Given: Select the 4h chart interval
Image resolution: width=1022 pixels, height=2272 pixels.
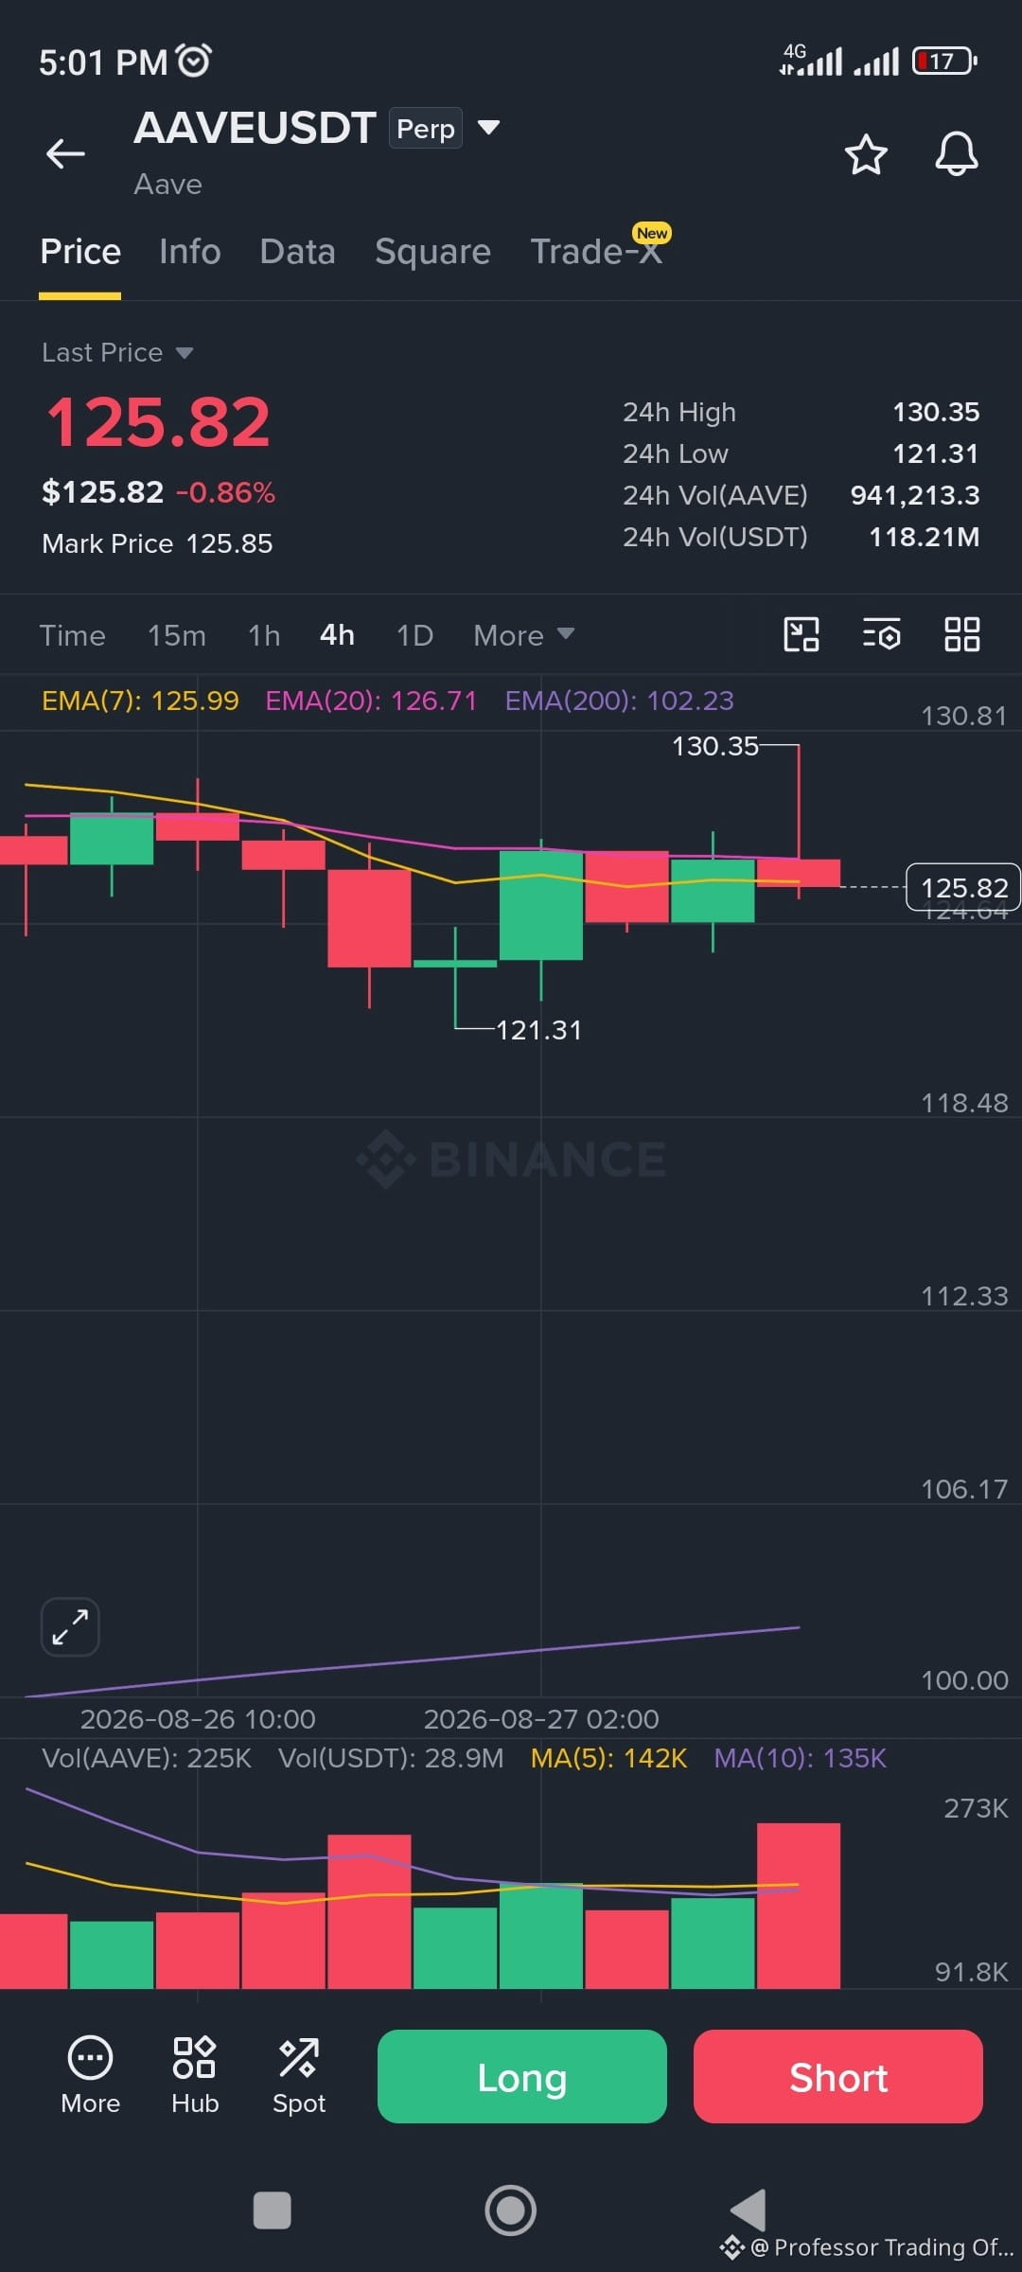Looking at the screenshot, I should click(337, 635).
